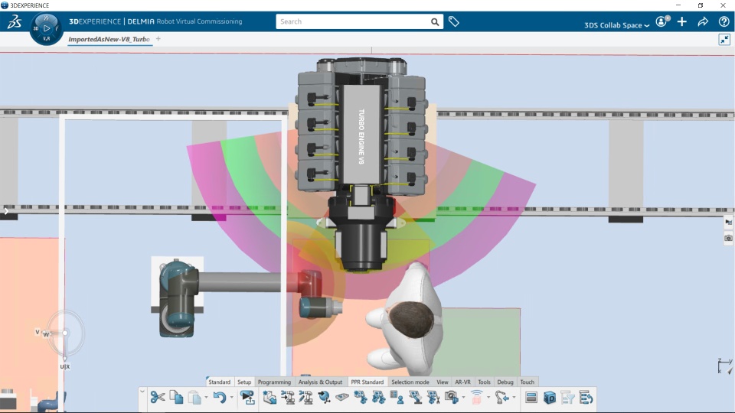Click the table with worker icon
This screenshot has width=735, height=413.
(397, 398)
